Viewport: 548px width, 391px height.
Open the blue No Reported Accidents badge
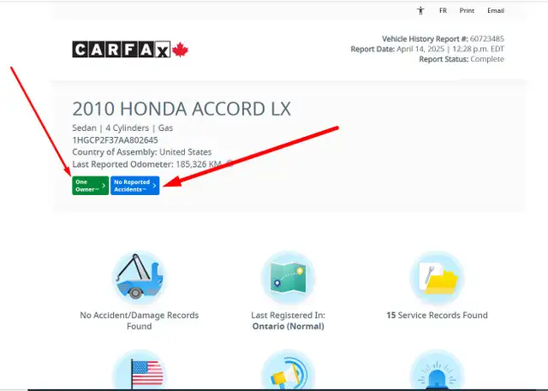135,186
